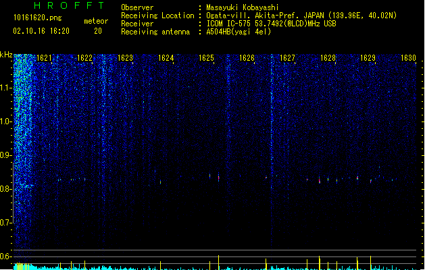The height and width of the screenshot is (270, 425).
Task: Click the 1.0 kHz frequency label
Action: (x=5, y=122)
